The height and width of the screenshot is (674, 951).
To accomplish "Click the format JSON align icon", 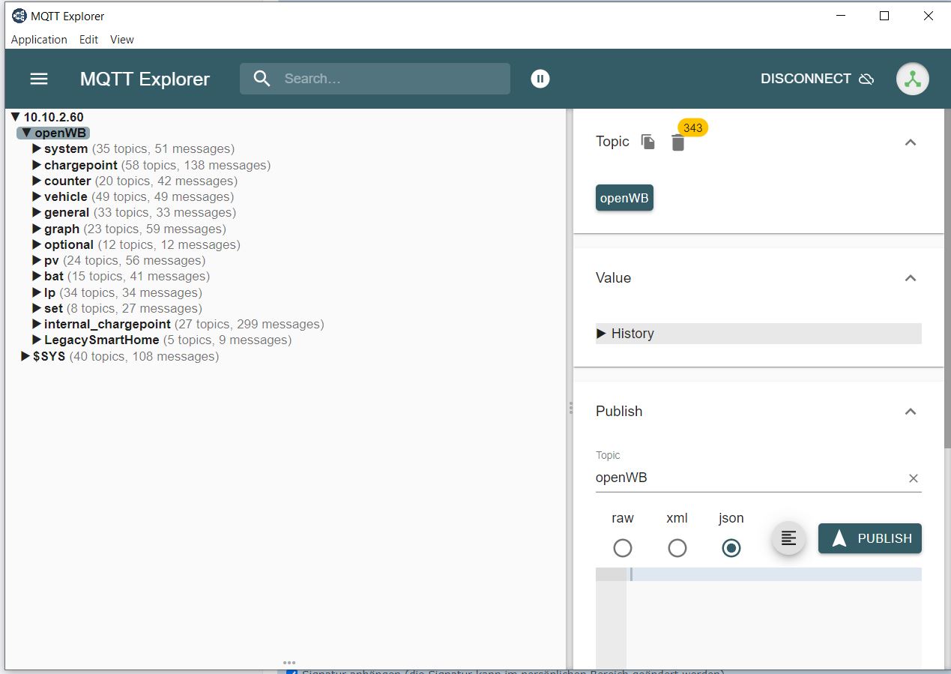I will 788,538.
